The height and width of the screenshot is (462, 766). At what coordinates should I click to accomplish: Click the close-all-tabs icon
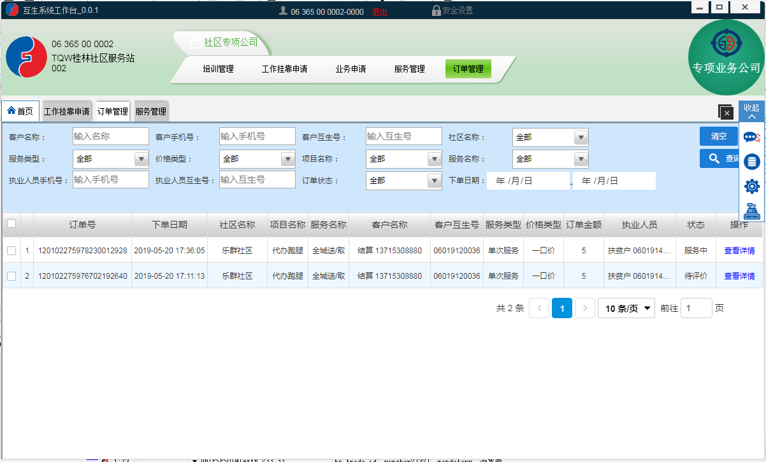click(x=725, y=112)
